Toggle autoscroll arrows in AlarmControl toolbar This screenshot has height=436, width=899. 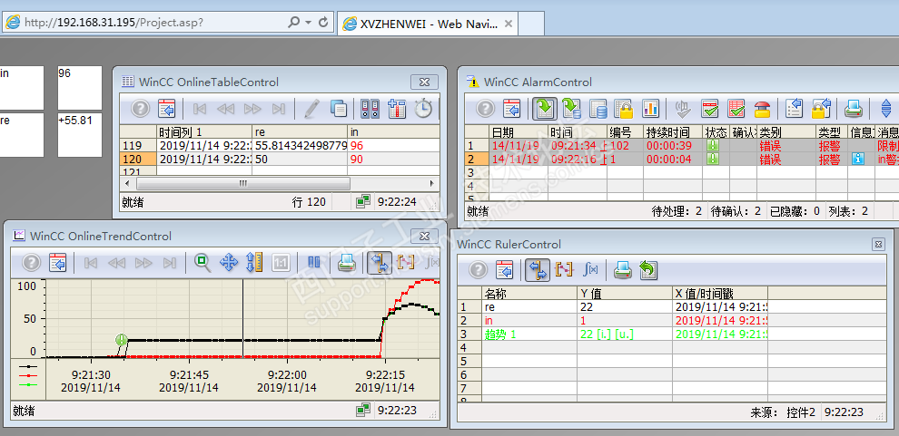tap(885, 108)
